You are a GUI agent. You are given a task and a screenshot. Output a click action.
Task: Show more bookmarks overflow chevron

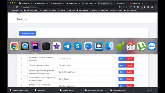click(x=155, y=10)
